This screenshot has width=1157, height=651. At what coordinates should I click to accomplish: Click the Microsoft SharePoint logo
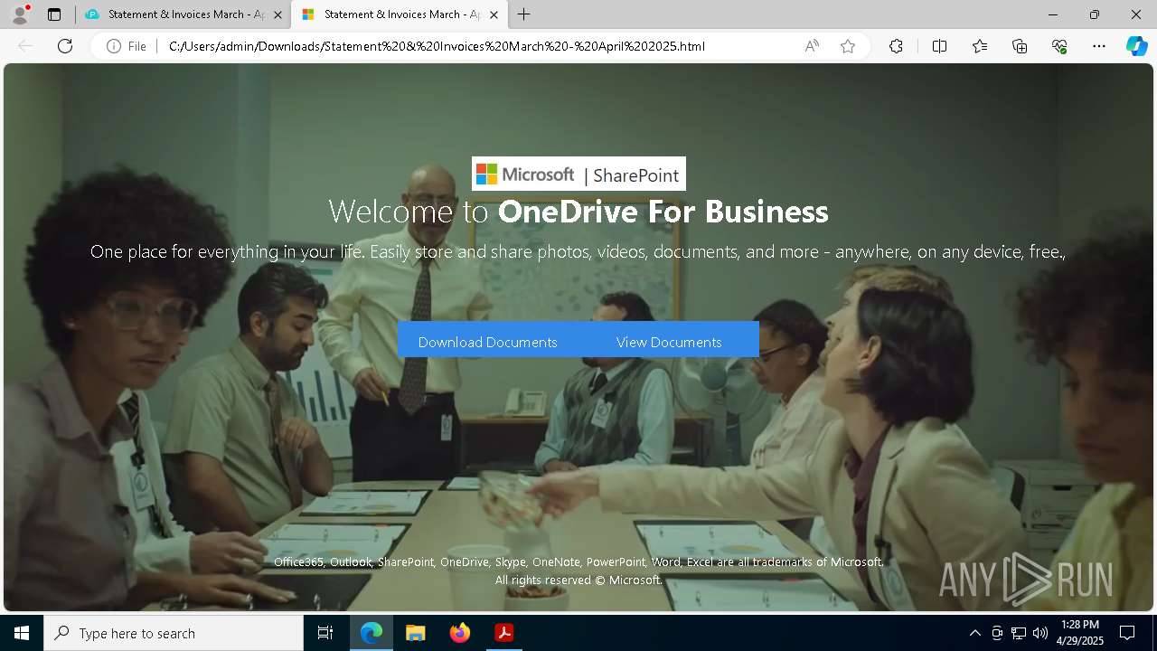click(578, 174)
